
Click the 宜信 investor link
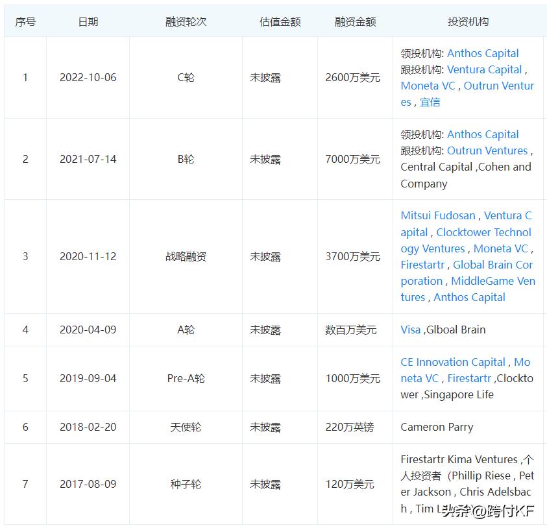430,102
